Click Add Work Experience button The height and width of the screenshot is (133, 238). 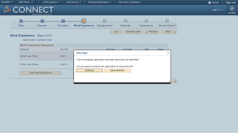pyautogui.click(x=41, y=73)
